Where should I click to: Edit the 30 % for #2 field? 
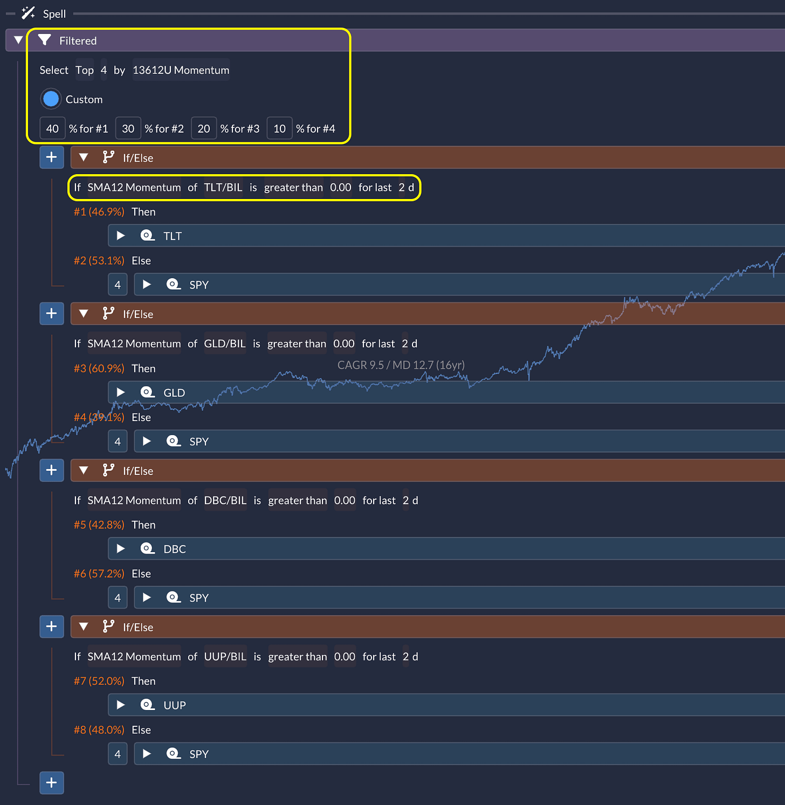pyautogui.click(x=128, y=128)
